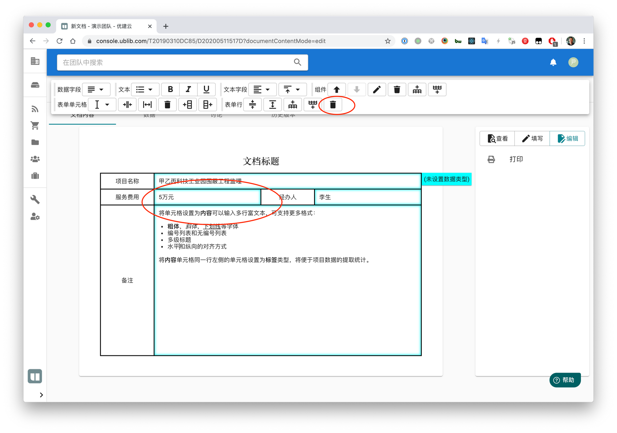The image size is (617, 433).
Task: Click the team search input field
Action: 176,63
